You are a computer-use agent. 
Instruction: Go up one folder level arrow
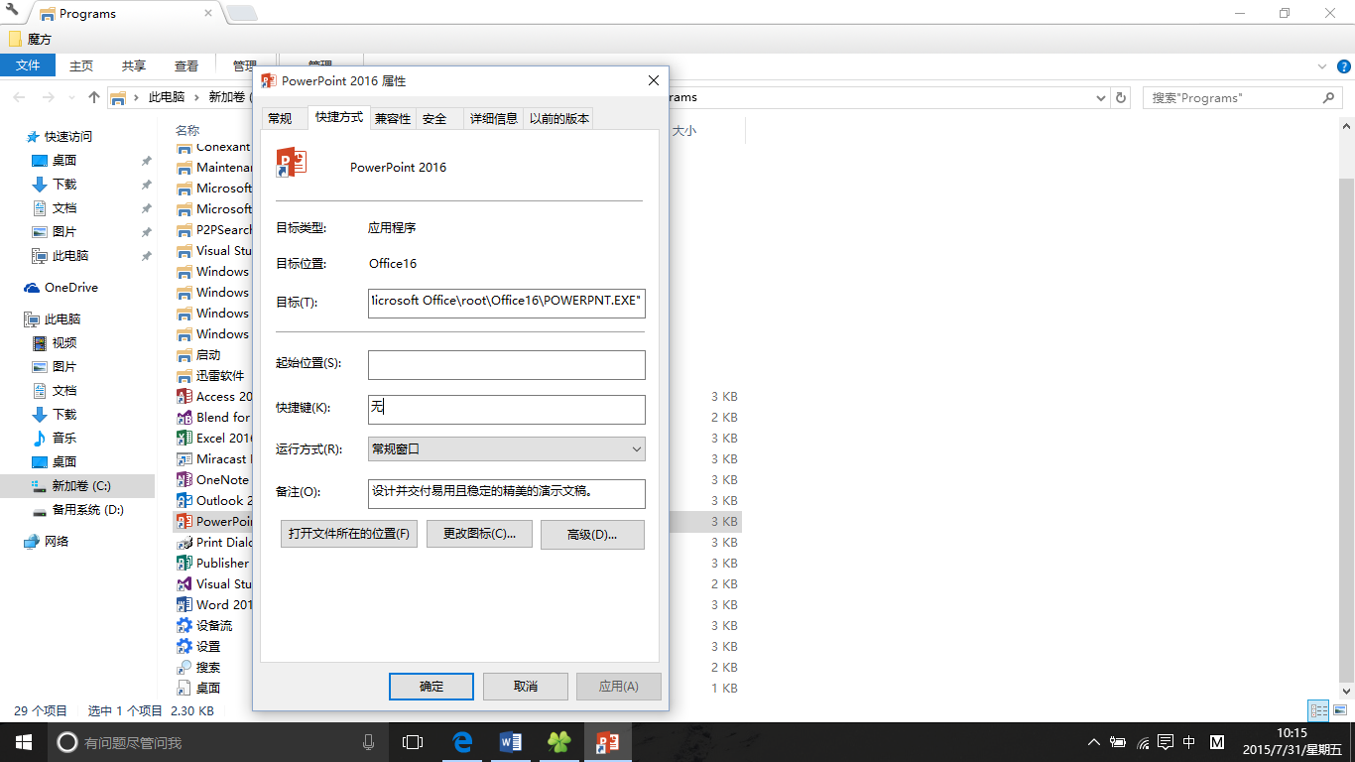pos(94,97)
